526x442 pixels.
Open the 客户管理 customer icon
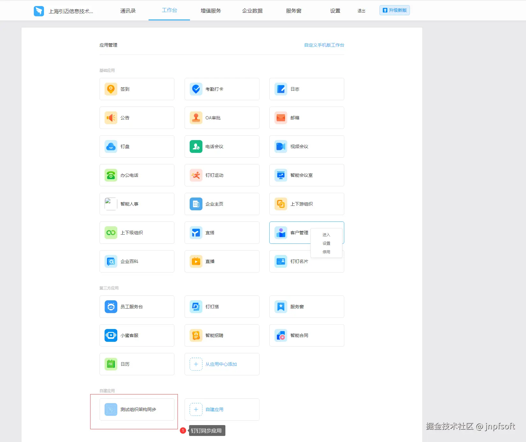[x=281, y=233]
